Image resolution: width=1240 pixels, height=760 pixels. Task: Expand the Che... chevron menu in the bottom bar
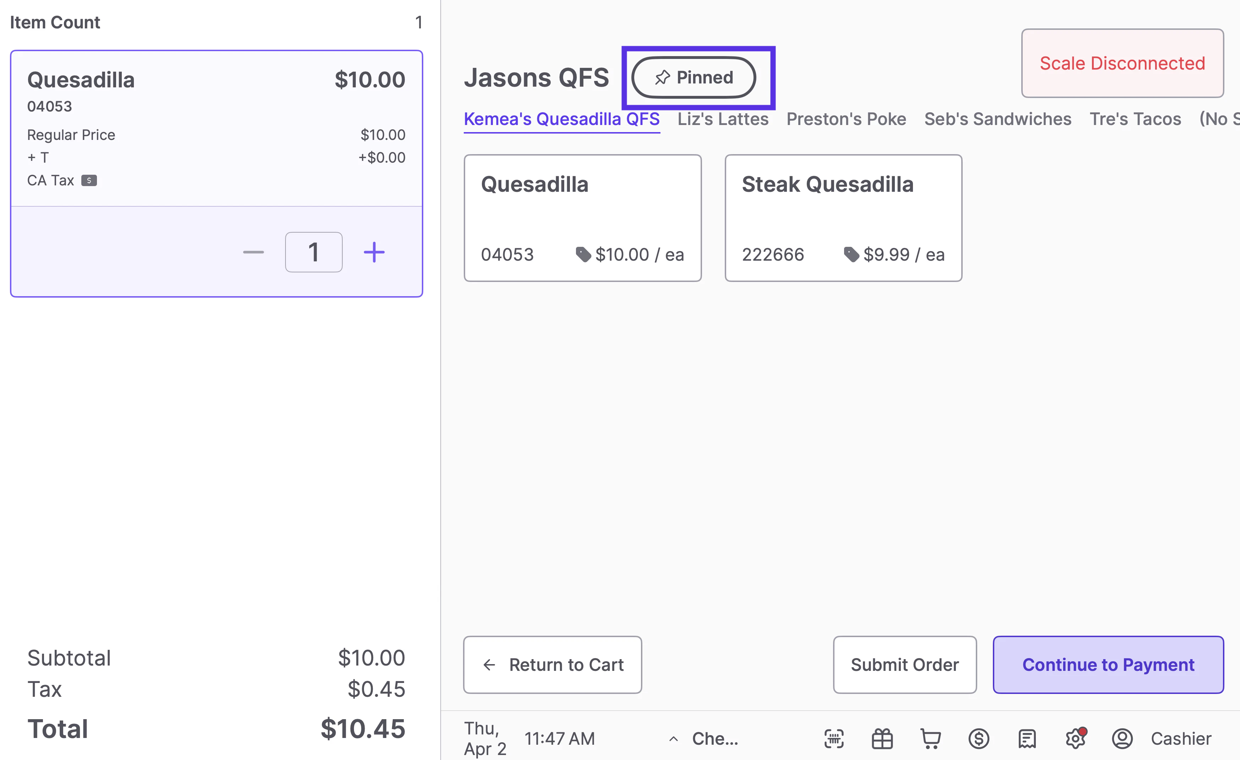(x=673, y=739)
